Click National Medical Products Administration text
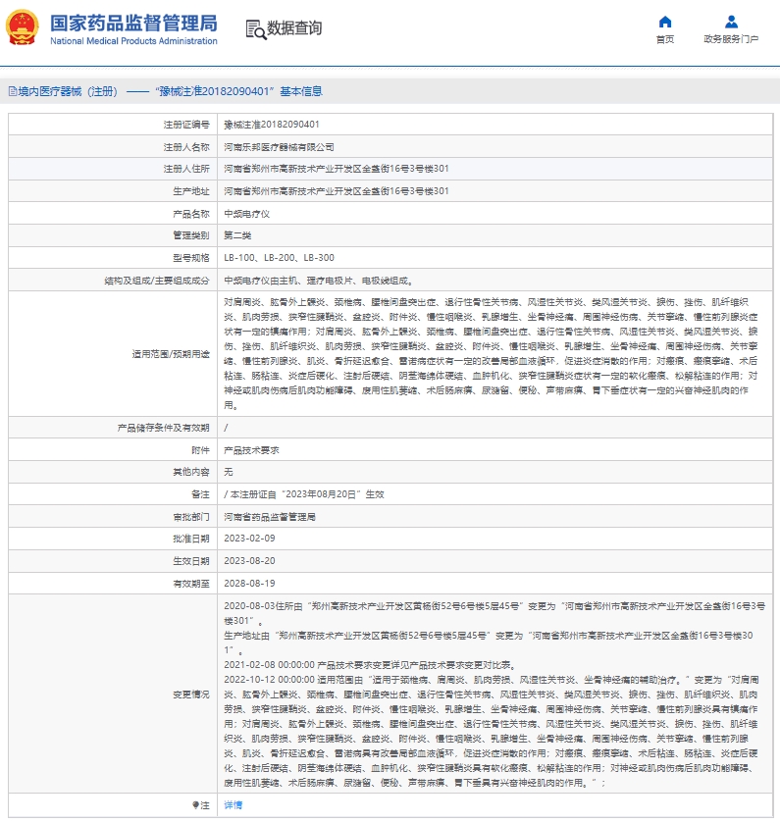Viewport: 780px width, 823px height. [x=133, y=41]
